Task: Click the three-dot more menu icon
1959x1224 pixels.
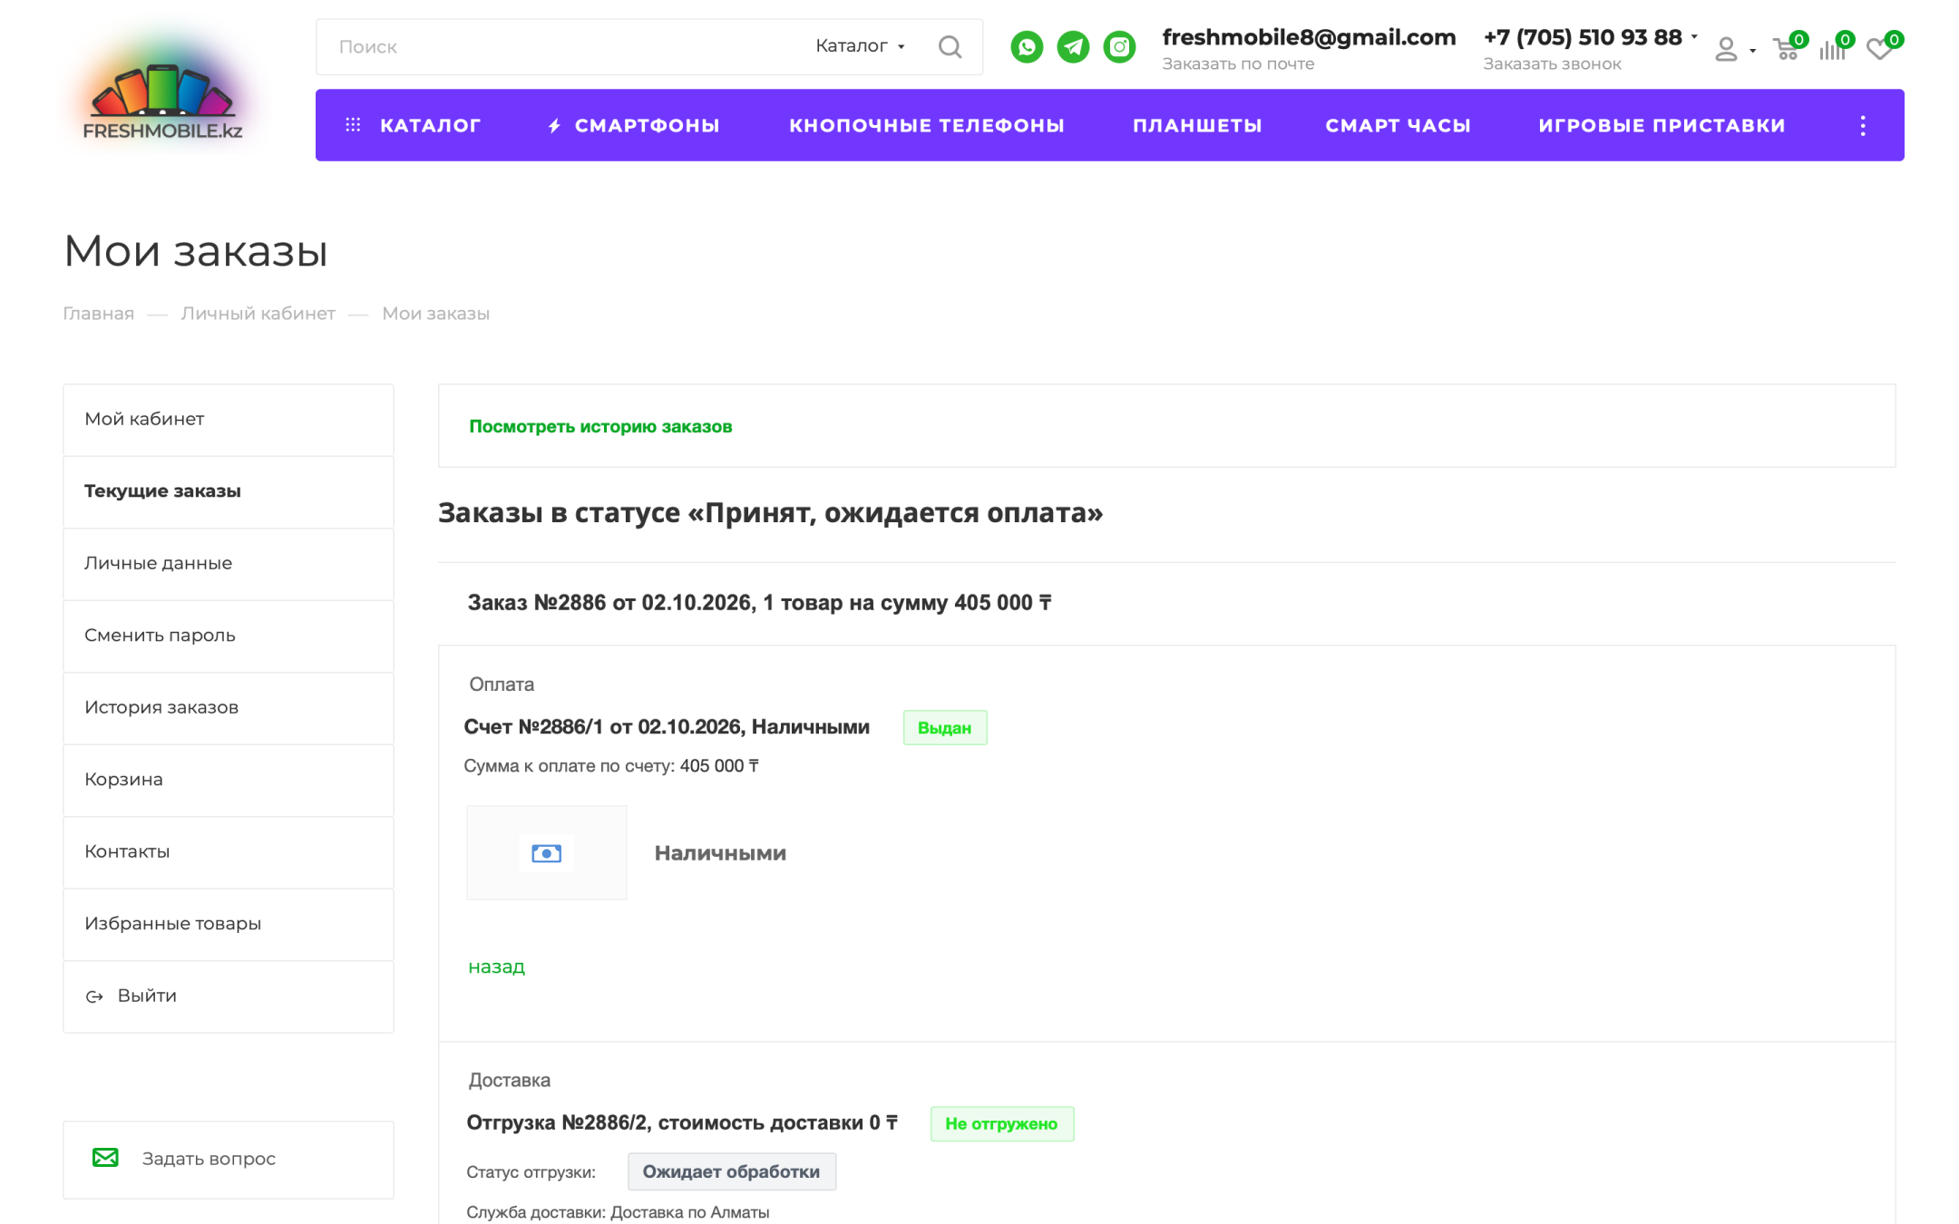Action: (1863, 125)
